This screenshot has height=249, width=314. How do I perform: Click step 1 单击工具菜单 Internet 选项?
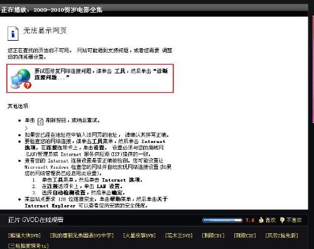(x=87, y=180)
